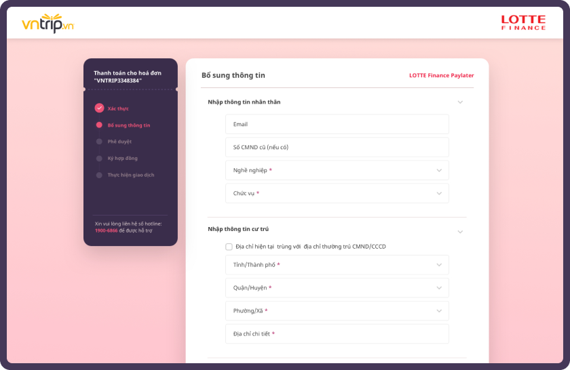Select the Phê duyệt step label
The image size is (570, 370).
click(119, 142)
